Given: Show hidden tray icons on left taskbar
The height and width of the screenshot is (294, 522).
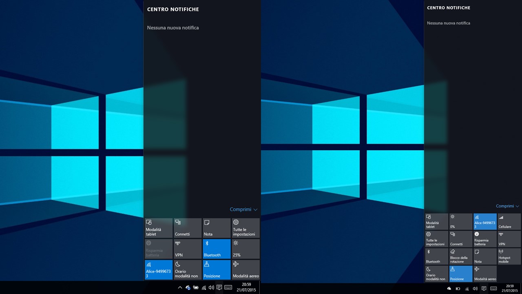Looking at the screenshot, I should tap(180, 287).
